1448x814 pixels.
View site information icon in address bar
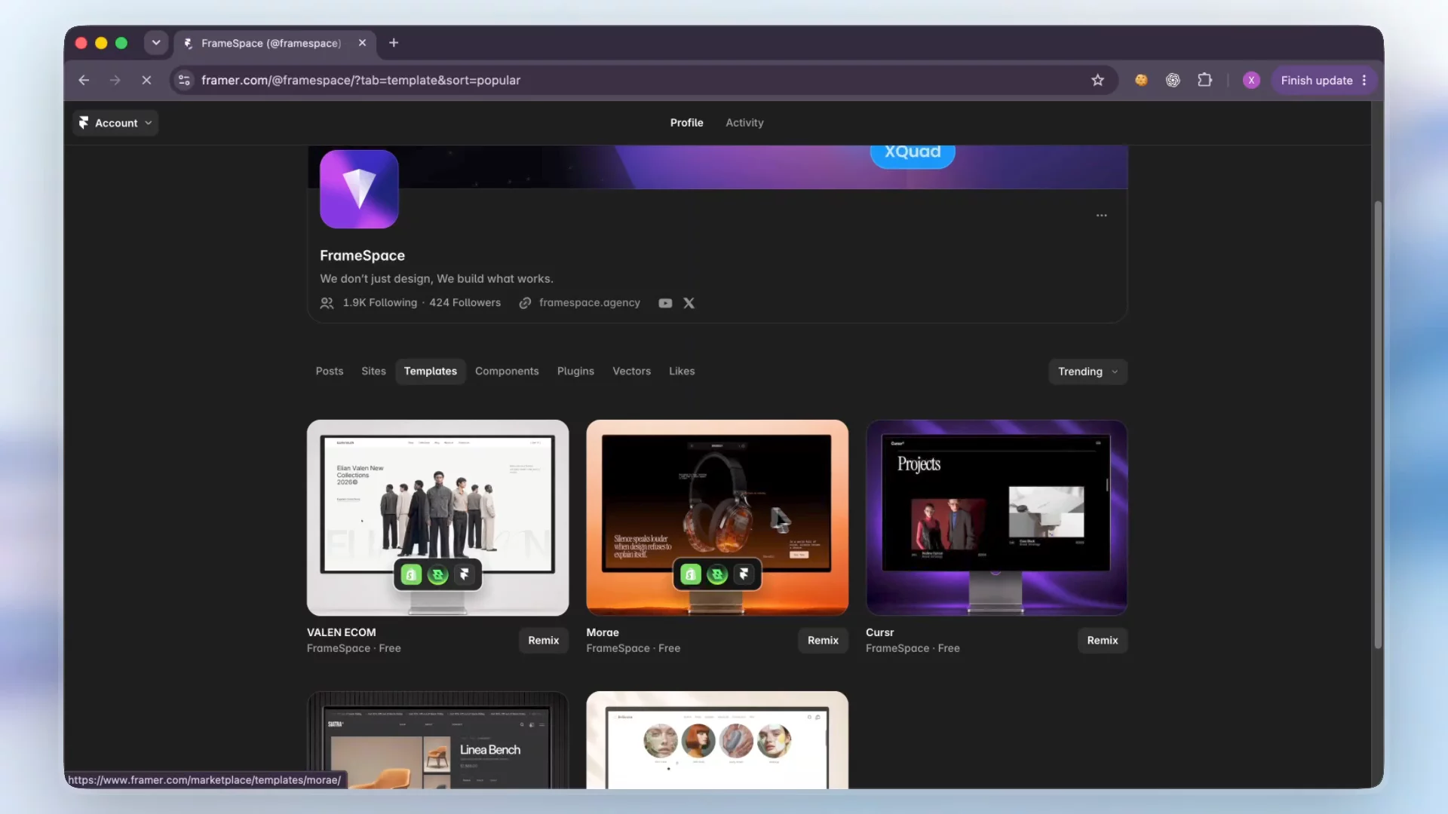184,80
